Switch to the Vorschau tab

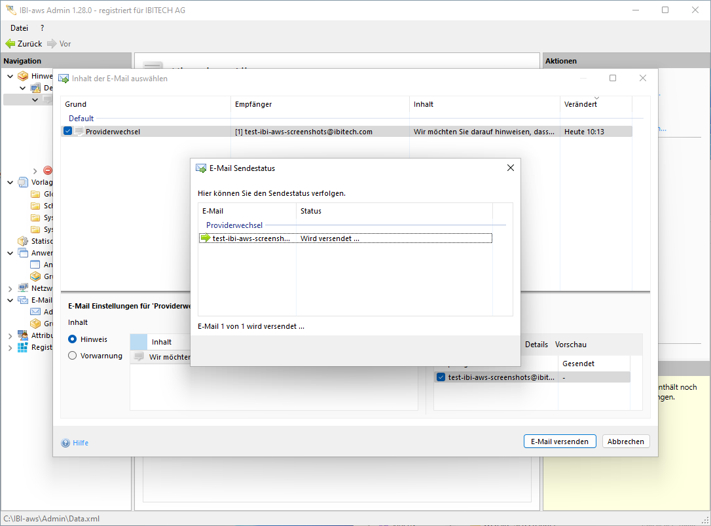coord(570,345)
